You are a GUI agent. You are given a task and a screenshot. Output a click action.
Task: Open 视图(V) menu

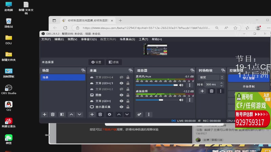tap(72, 39)
